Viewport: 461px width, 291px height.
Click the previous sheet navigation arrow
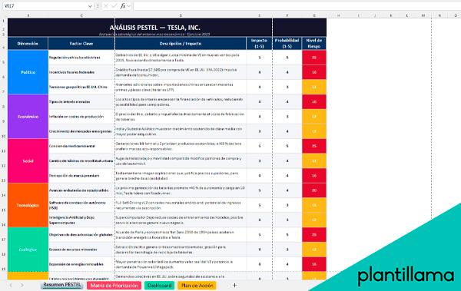tap(11, 286)
